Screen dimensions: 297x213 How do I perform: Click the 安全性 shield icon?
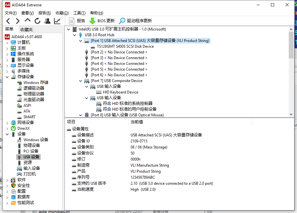click(13, 186)
